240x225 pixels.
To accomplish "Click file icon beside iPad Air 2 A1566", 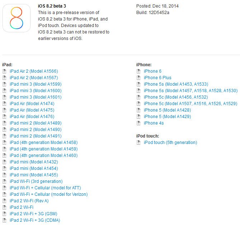I will [x=4, y=71].
